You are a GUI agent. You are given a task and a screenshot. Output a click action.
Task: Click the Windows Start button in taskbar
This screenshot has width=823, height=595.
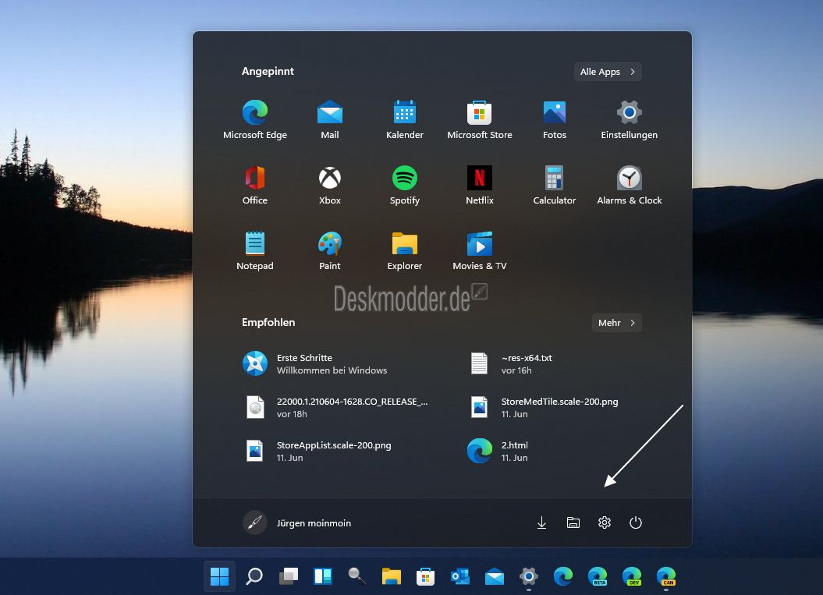pyautogui.click(x=219, y=576)
